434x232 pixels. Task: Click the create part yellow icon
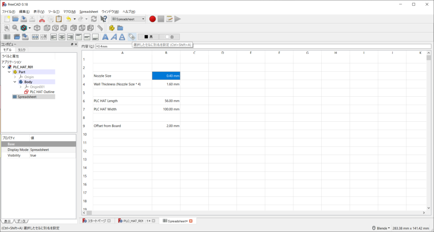[111, 28]
